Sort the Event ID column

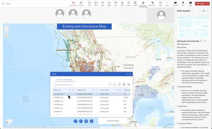[70, 90]
